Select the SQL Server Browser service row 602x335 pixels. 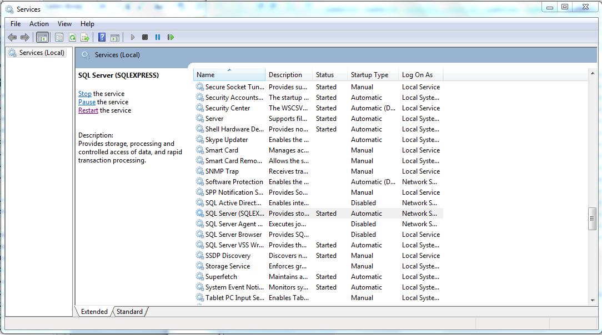[x=233, y=235]
